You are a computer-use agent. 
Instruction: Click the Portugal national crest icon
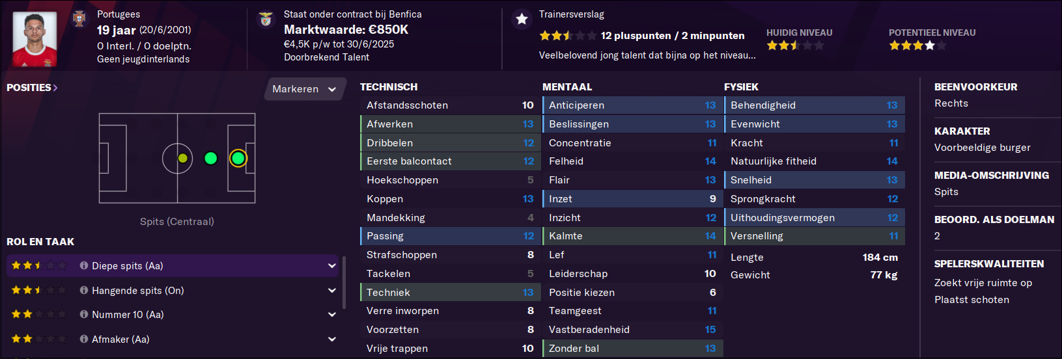(x=79, y=19)
